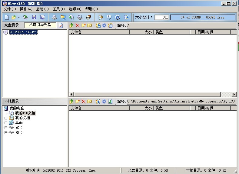Viewport: 239px width, 174px height.
Task: Open help with the question mark icon
Action: point(118,17)
